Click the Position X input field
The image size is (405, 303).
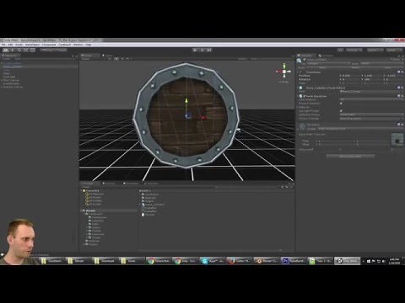(351, 76)
